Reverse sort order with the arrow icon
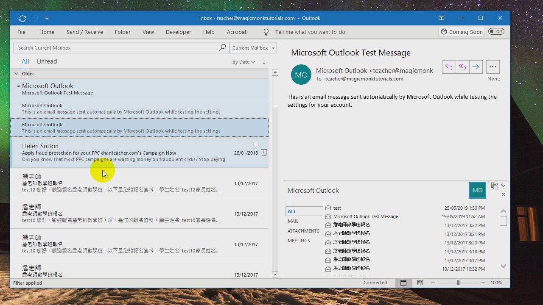 tap(264, 62)
